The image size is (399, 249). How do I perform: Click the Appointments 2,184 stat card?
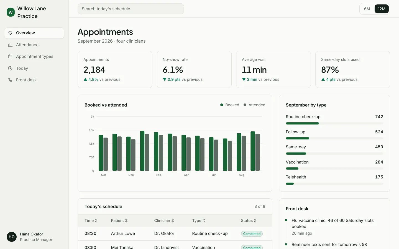click(x=115, y=69)
